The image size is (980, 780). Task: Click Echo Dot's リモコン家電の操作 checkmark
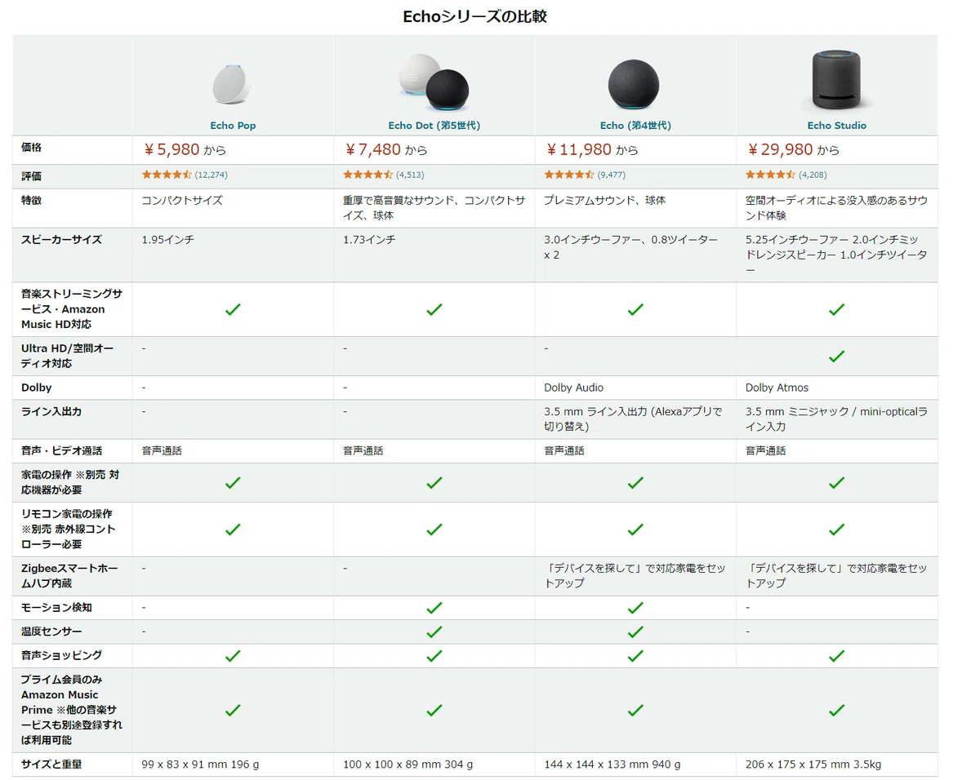point(434,530)
